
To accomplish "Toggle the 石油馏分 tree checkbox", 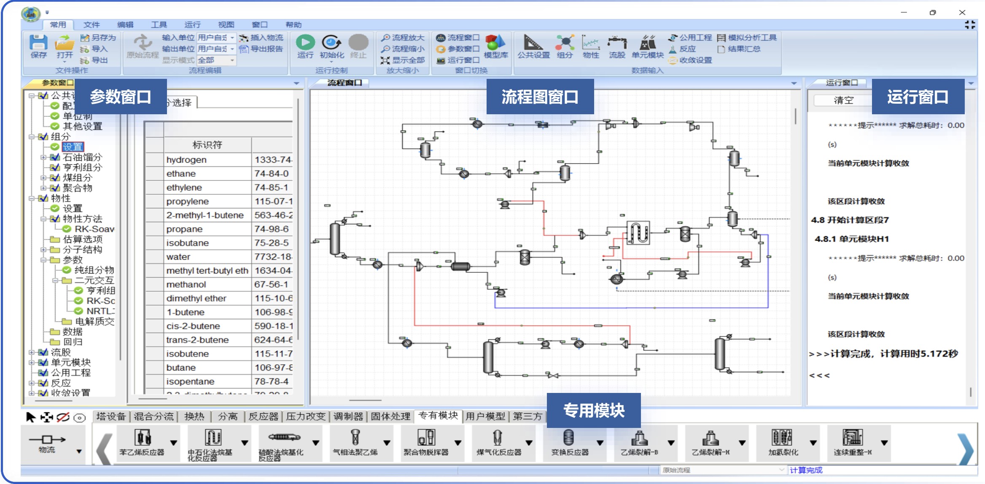I will tap(55, 157).
